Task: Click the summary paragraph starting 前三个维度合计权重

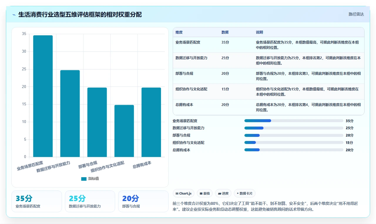Action: (x=265, y=207)
